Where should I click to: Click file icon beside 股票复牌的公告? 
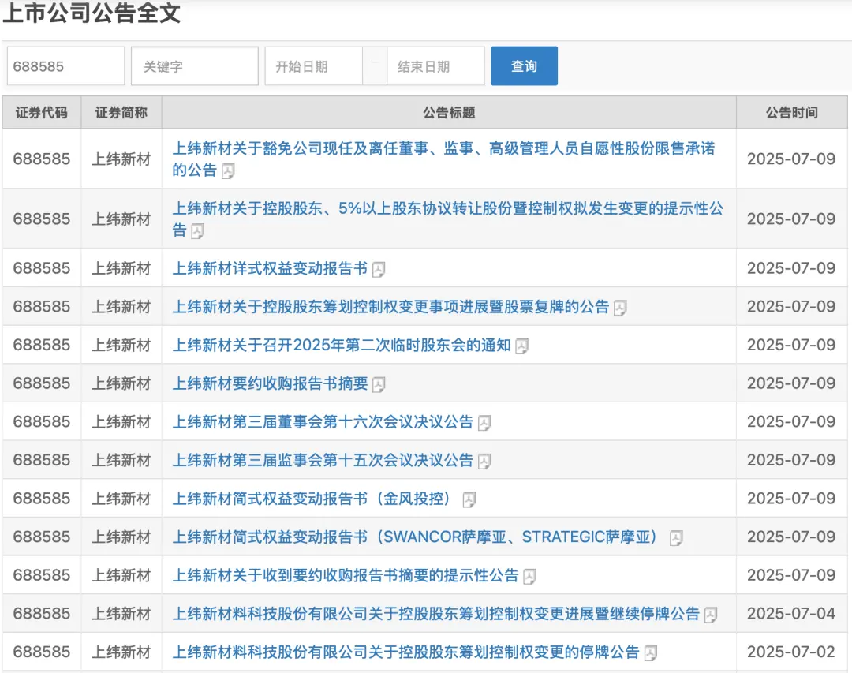tap(620, 308)
